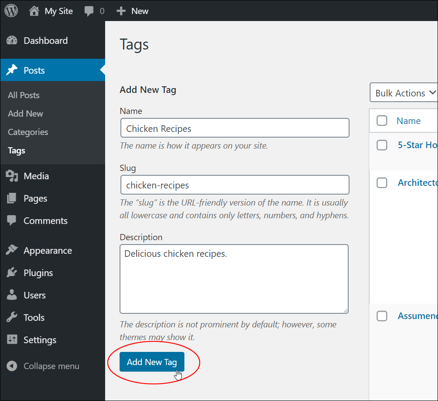Click My Site link in admin bar
This screenshot has height=401, width=438.
click(59, 11)
